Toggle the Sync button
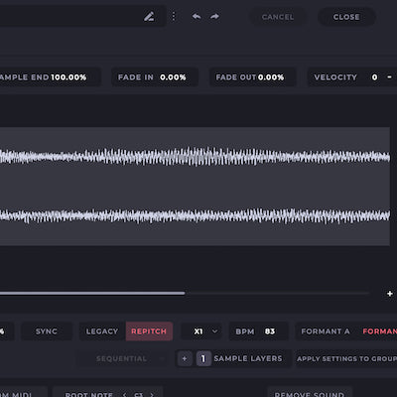The width and height of the screenshot is (397, 397). (x=47, y=331)
